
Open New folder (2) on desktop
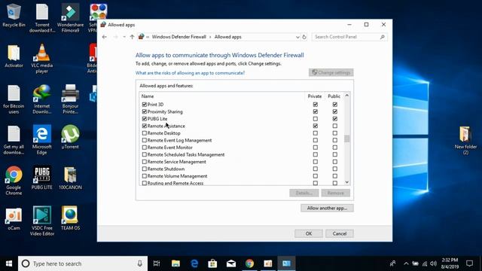(x=465, y=140)
